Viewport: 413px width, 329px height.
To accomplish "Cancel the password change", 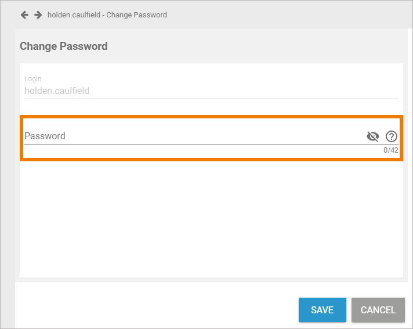I will pos(378,310).
